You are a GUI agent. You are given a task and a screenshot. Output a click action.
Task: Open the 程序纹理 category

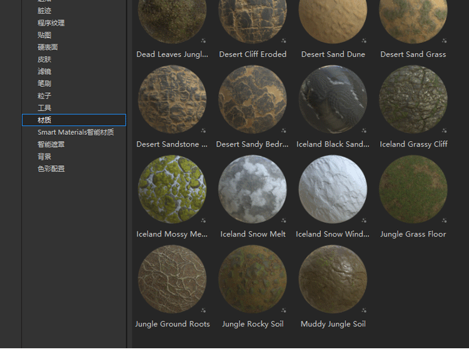coord(51,23)
